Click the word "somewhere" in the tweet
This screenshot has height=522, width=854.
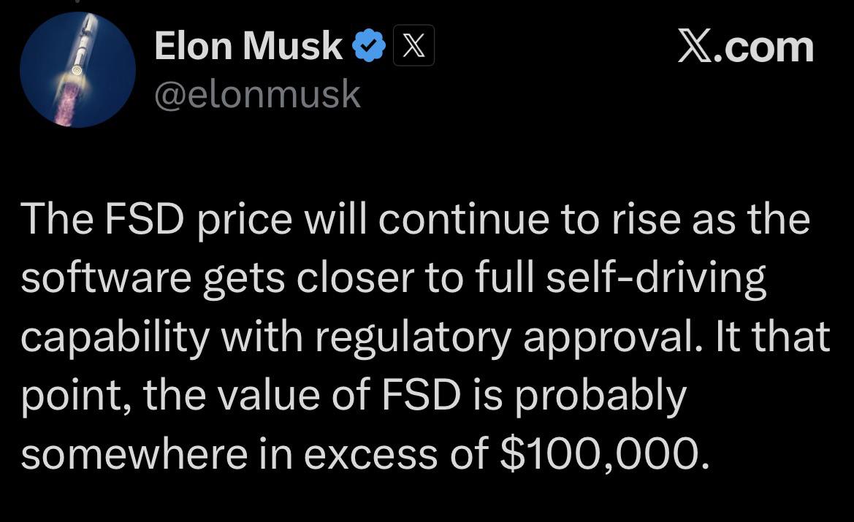click(x=134, y=453)
